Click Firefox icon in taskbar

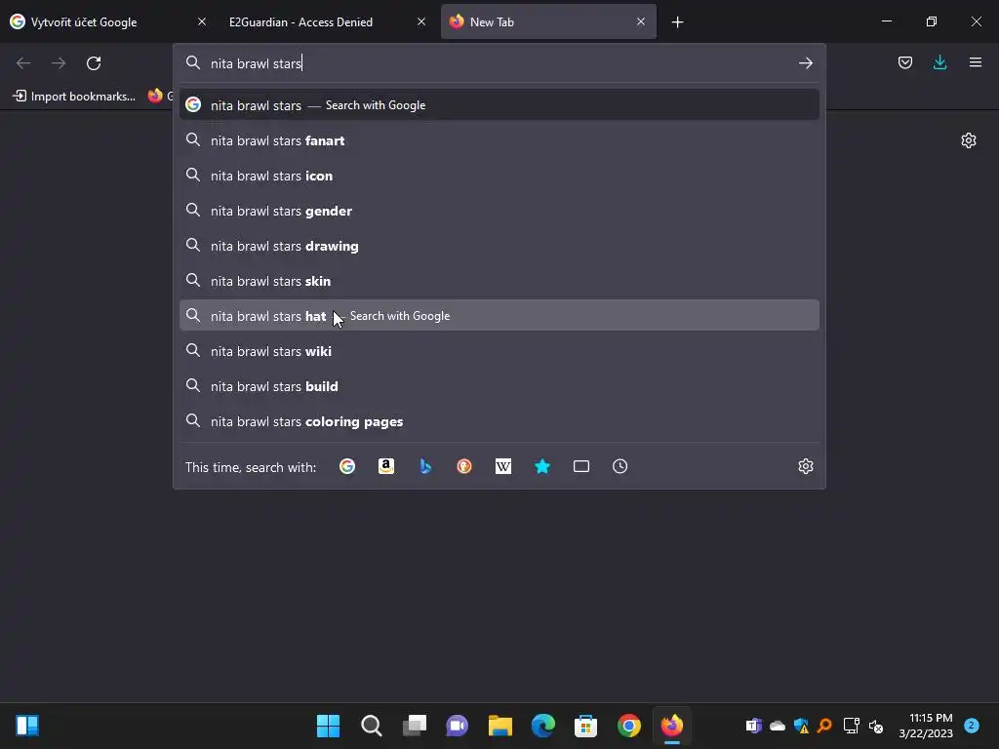[x=671, y=726]
